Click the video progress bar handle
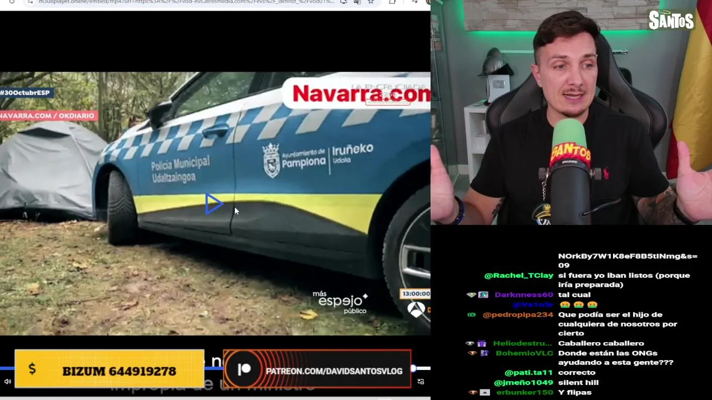This screenshot has height=400, width=712. point(413,368)
